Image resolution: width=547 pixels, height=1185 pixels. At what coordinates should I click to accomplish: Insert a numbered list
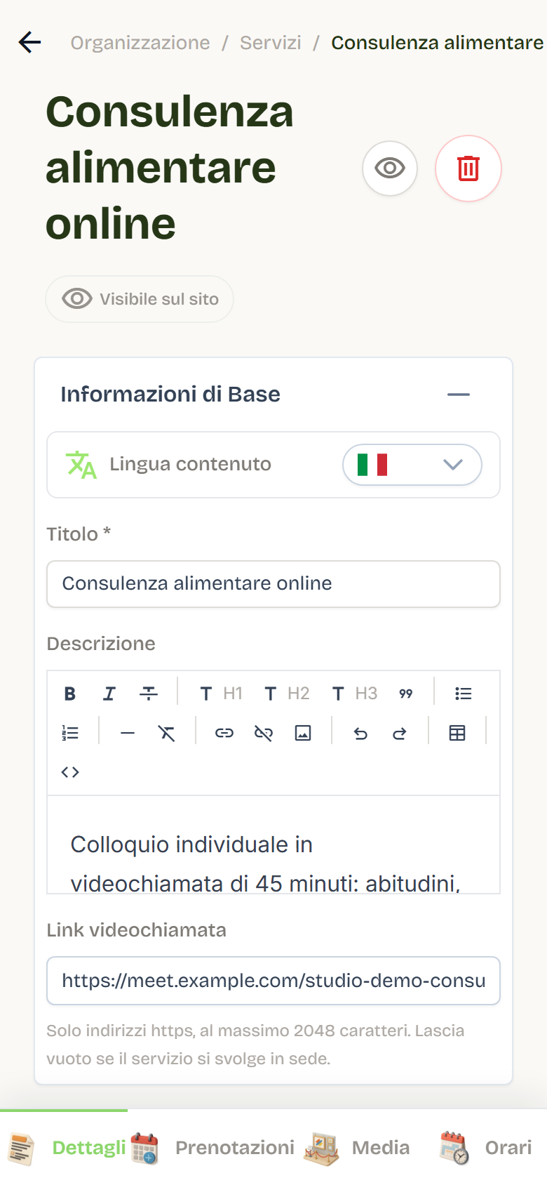70,733
